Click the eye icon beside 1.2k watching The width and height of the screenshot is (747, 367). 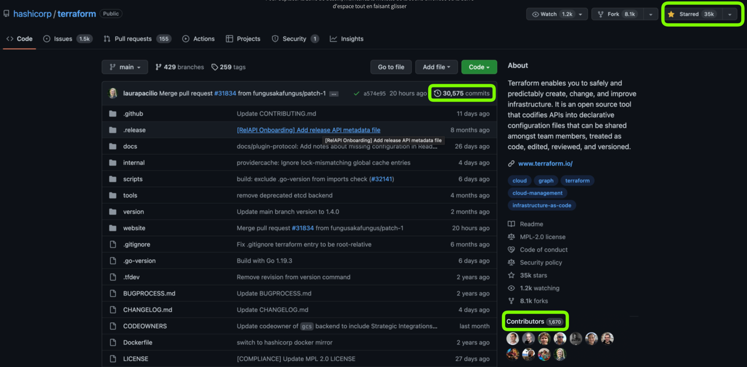(x=511, y=288)
